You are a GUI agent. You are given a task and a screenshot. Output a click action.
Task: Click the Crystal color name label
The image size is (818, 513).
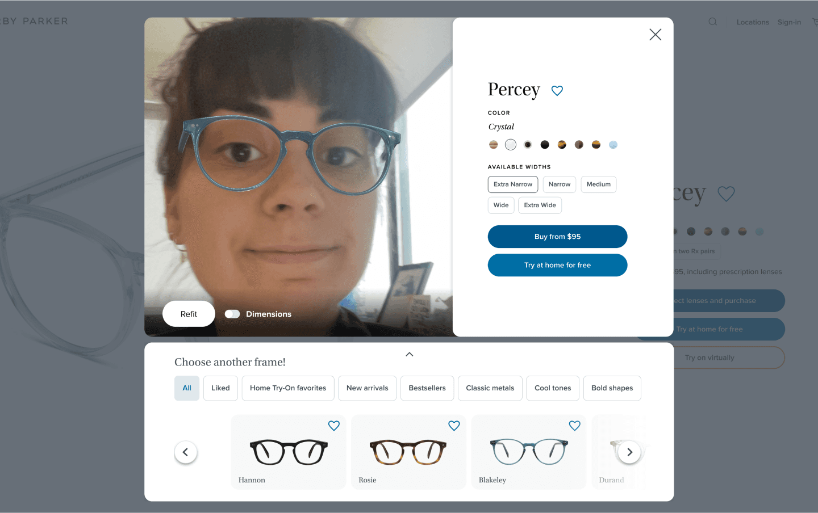pos(501,127)
